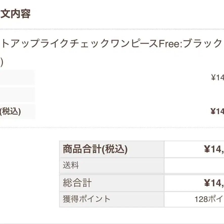Click the second empty gray label cell
The height and width of the screenshot is (224, 224).
coord(17,95)
